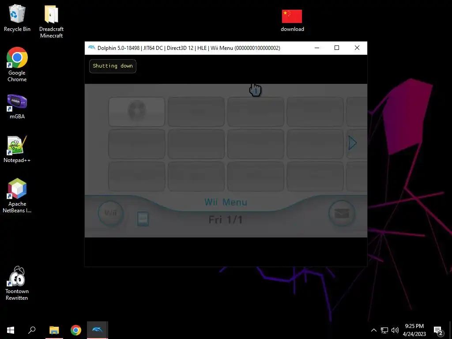Open File Explorer from the taskbar

coord(54,330)
